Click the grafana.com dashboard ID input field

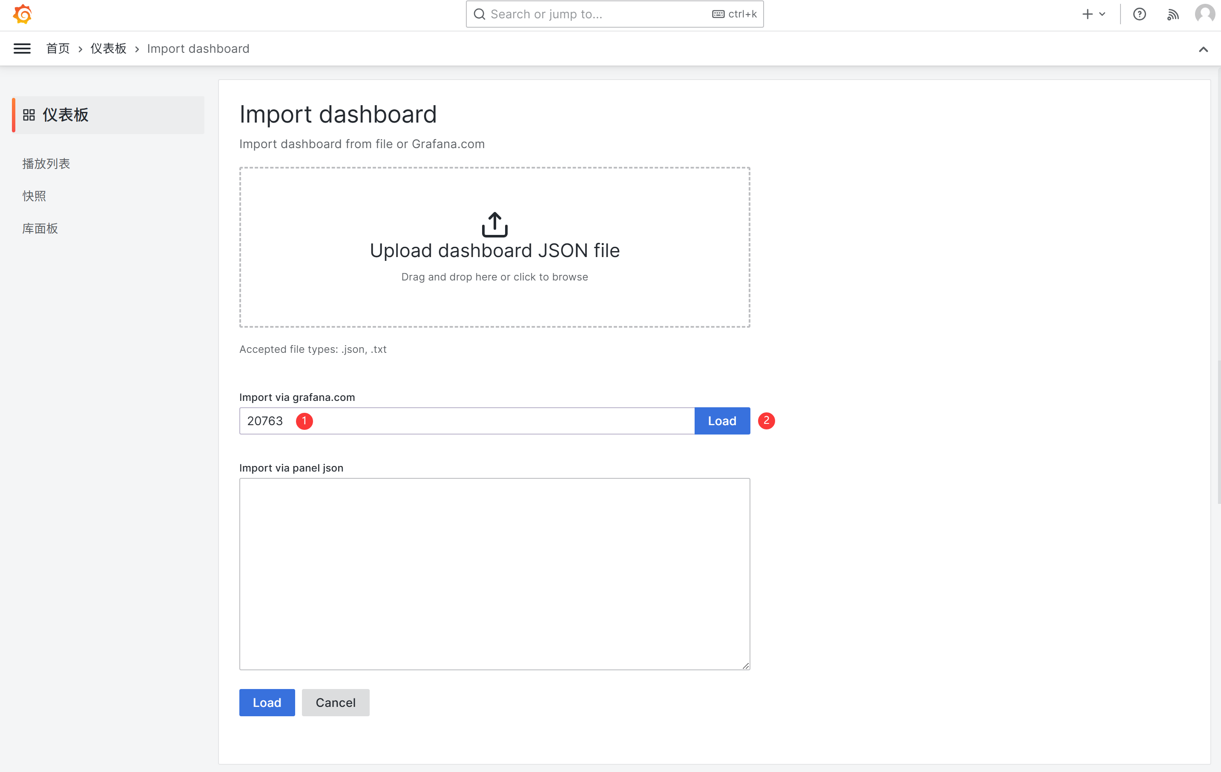tap(466, 420)
